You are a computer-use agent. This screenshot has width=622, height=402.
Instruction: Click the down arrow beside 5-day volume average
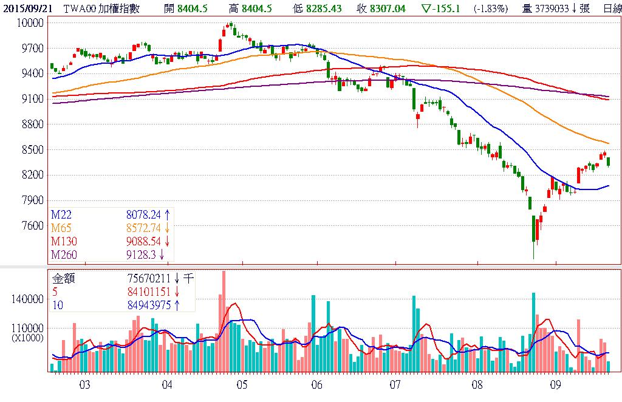177,292
